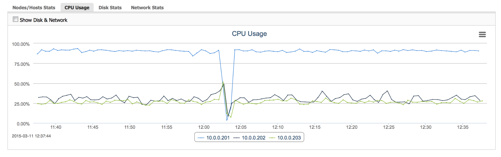
Task: Click the 50.00% y-axis label
Action: click(22, 84)
